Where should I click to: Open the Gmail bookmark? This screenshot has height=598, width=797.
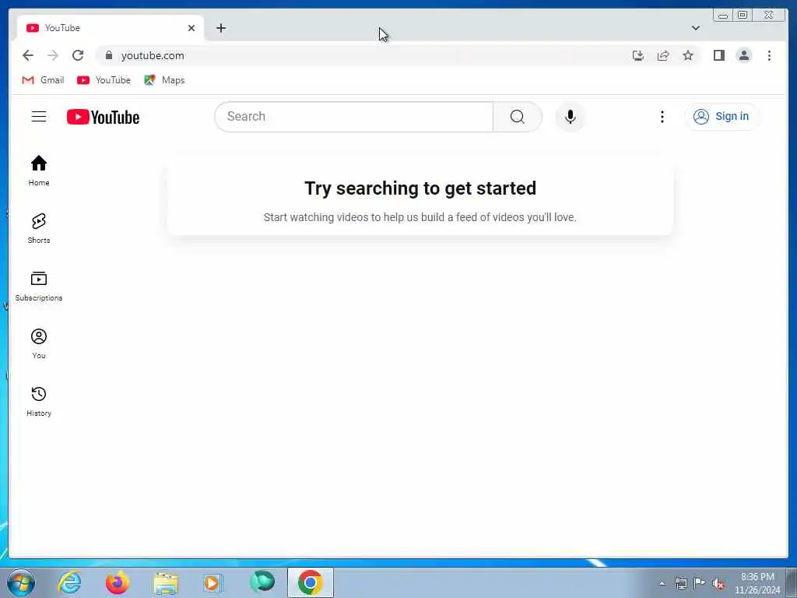(x=44, y=80)
